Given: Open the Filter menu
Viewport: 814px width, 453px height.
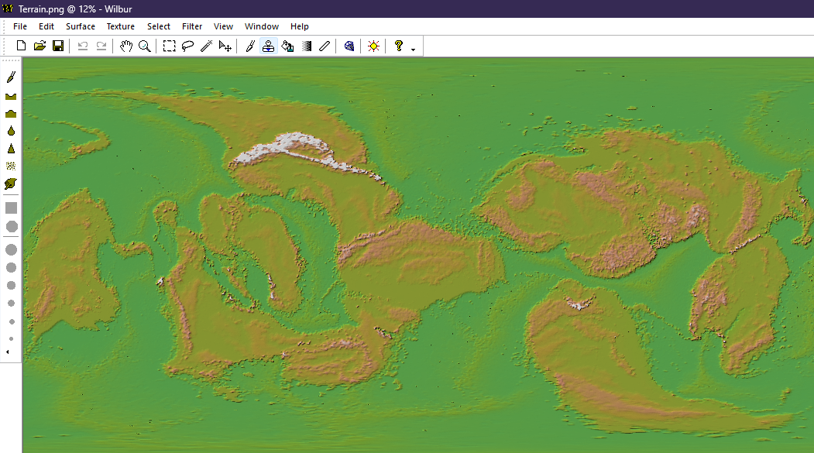Looking at the screenshot, I should pos(192,26).
